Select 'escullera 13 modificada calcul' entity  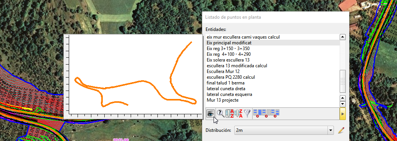pos(272,66)
